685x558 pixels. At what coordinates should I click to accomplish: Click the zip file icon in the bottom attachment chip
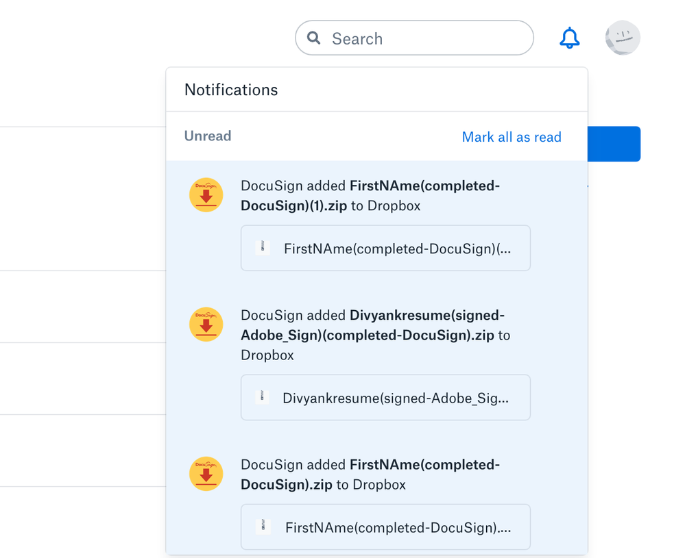[x=262, y=527]
